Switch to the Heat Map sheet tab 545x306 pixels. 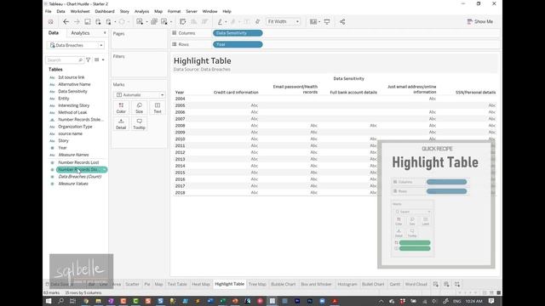(201, 284)
